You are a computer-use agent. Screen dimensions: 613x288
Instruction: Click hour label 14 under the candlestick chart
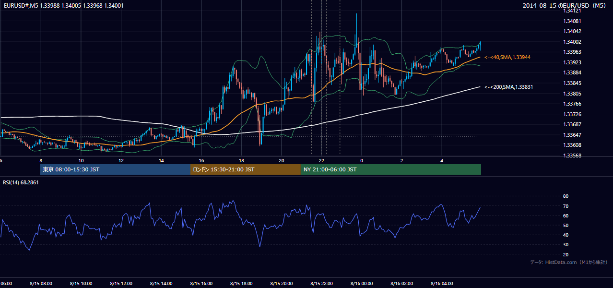[x=161, y=161]
